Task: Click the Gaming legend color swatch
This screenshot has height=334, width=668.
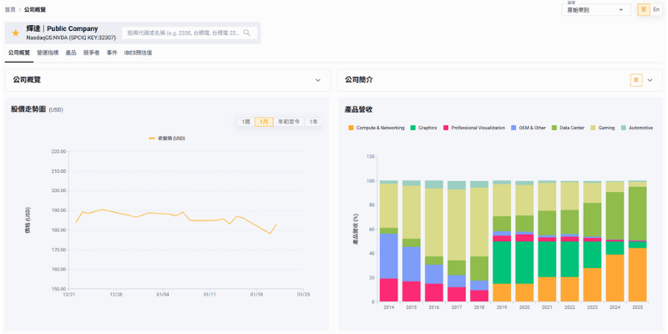Action: (x=594, y=128)
